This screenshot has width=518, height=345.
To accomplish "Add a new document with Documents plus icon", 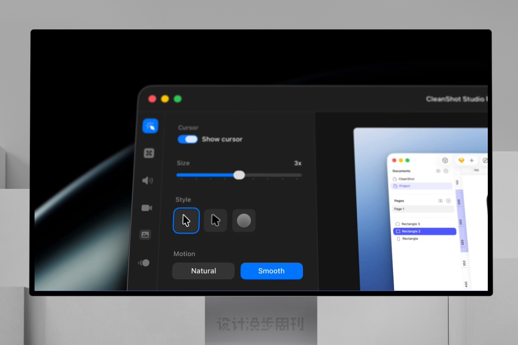I will click(x=446, y=171).
